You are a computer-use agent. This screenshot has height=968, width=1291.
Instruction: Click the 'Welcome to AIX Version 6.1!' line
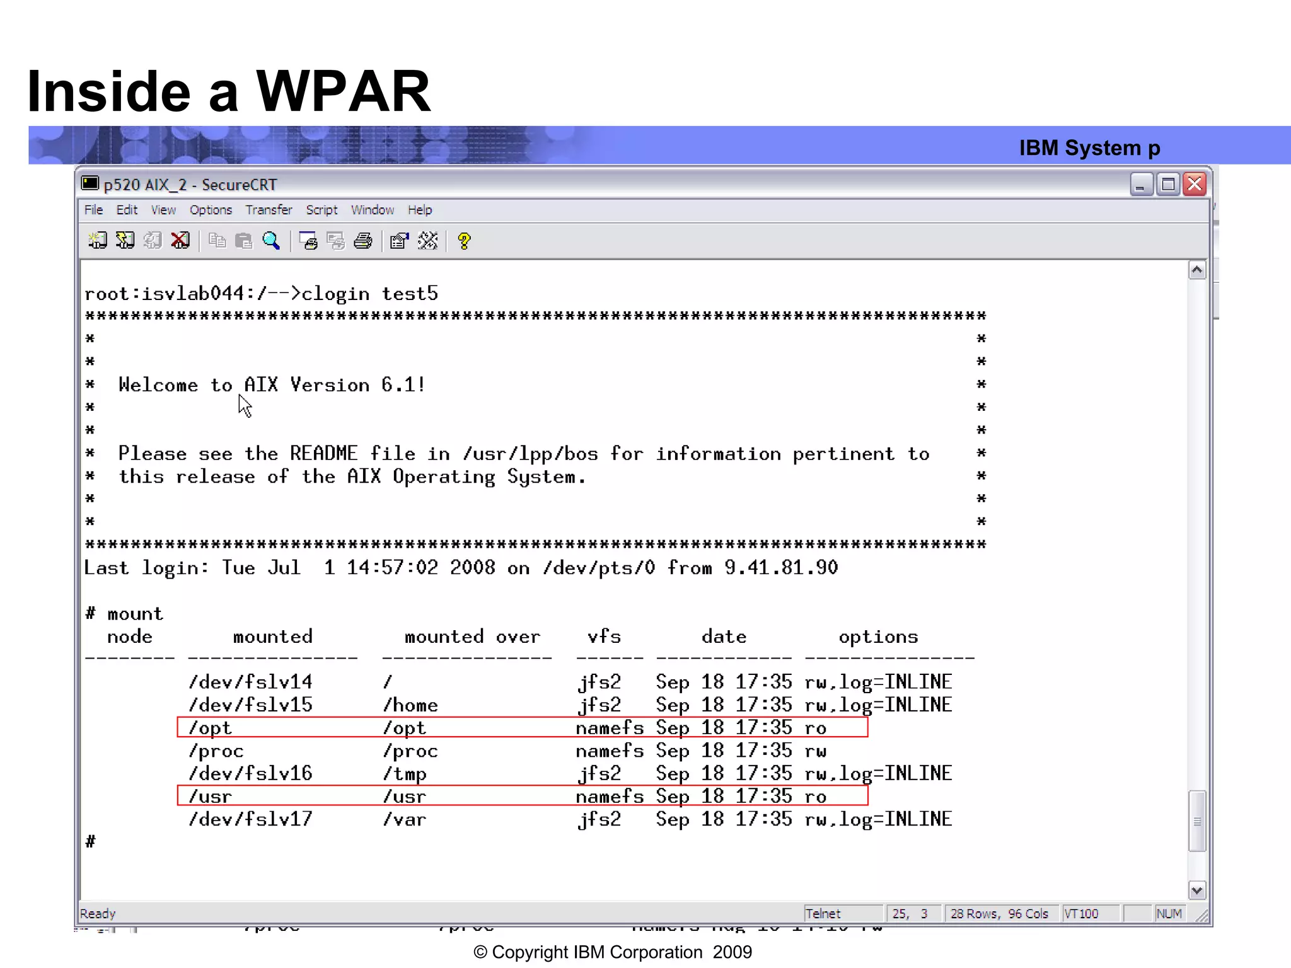272,385
